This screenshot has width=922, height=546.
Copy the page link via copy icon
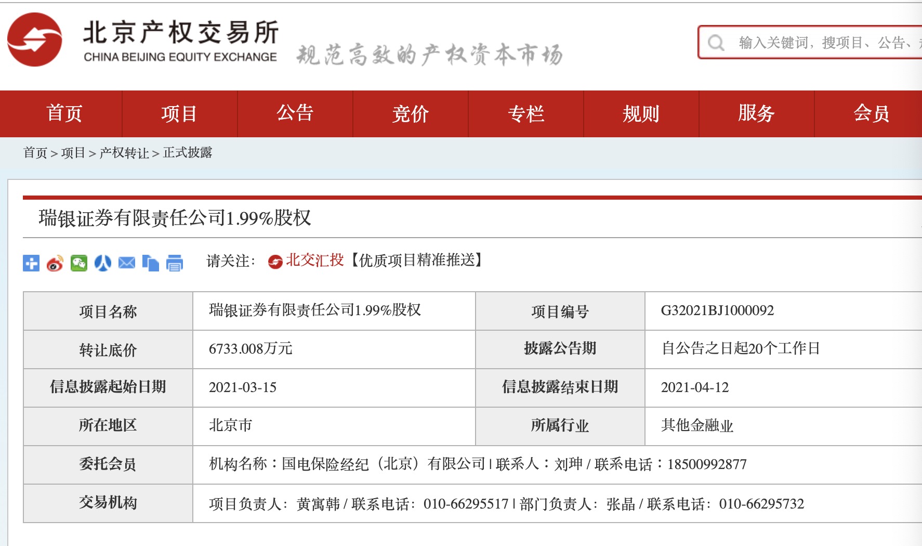[151, 263]
